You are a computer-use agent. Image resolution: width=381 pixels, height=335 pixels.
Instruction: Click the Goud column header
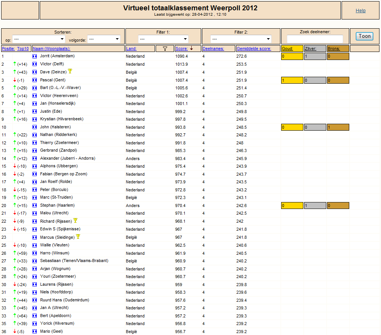coord(287,49)
